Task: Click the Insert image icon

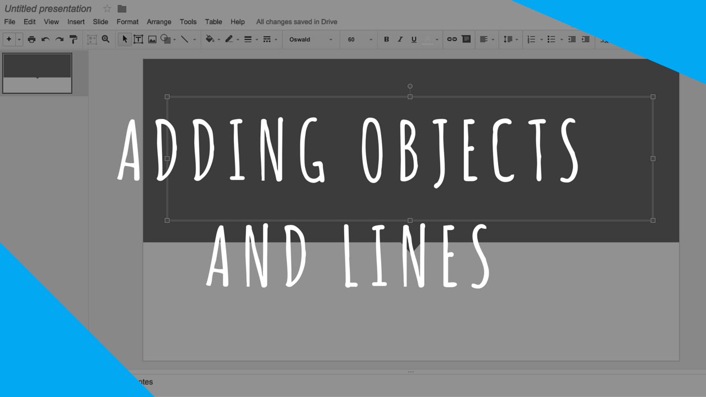Action: [152, 39]
